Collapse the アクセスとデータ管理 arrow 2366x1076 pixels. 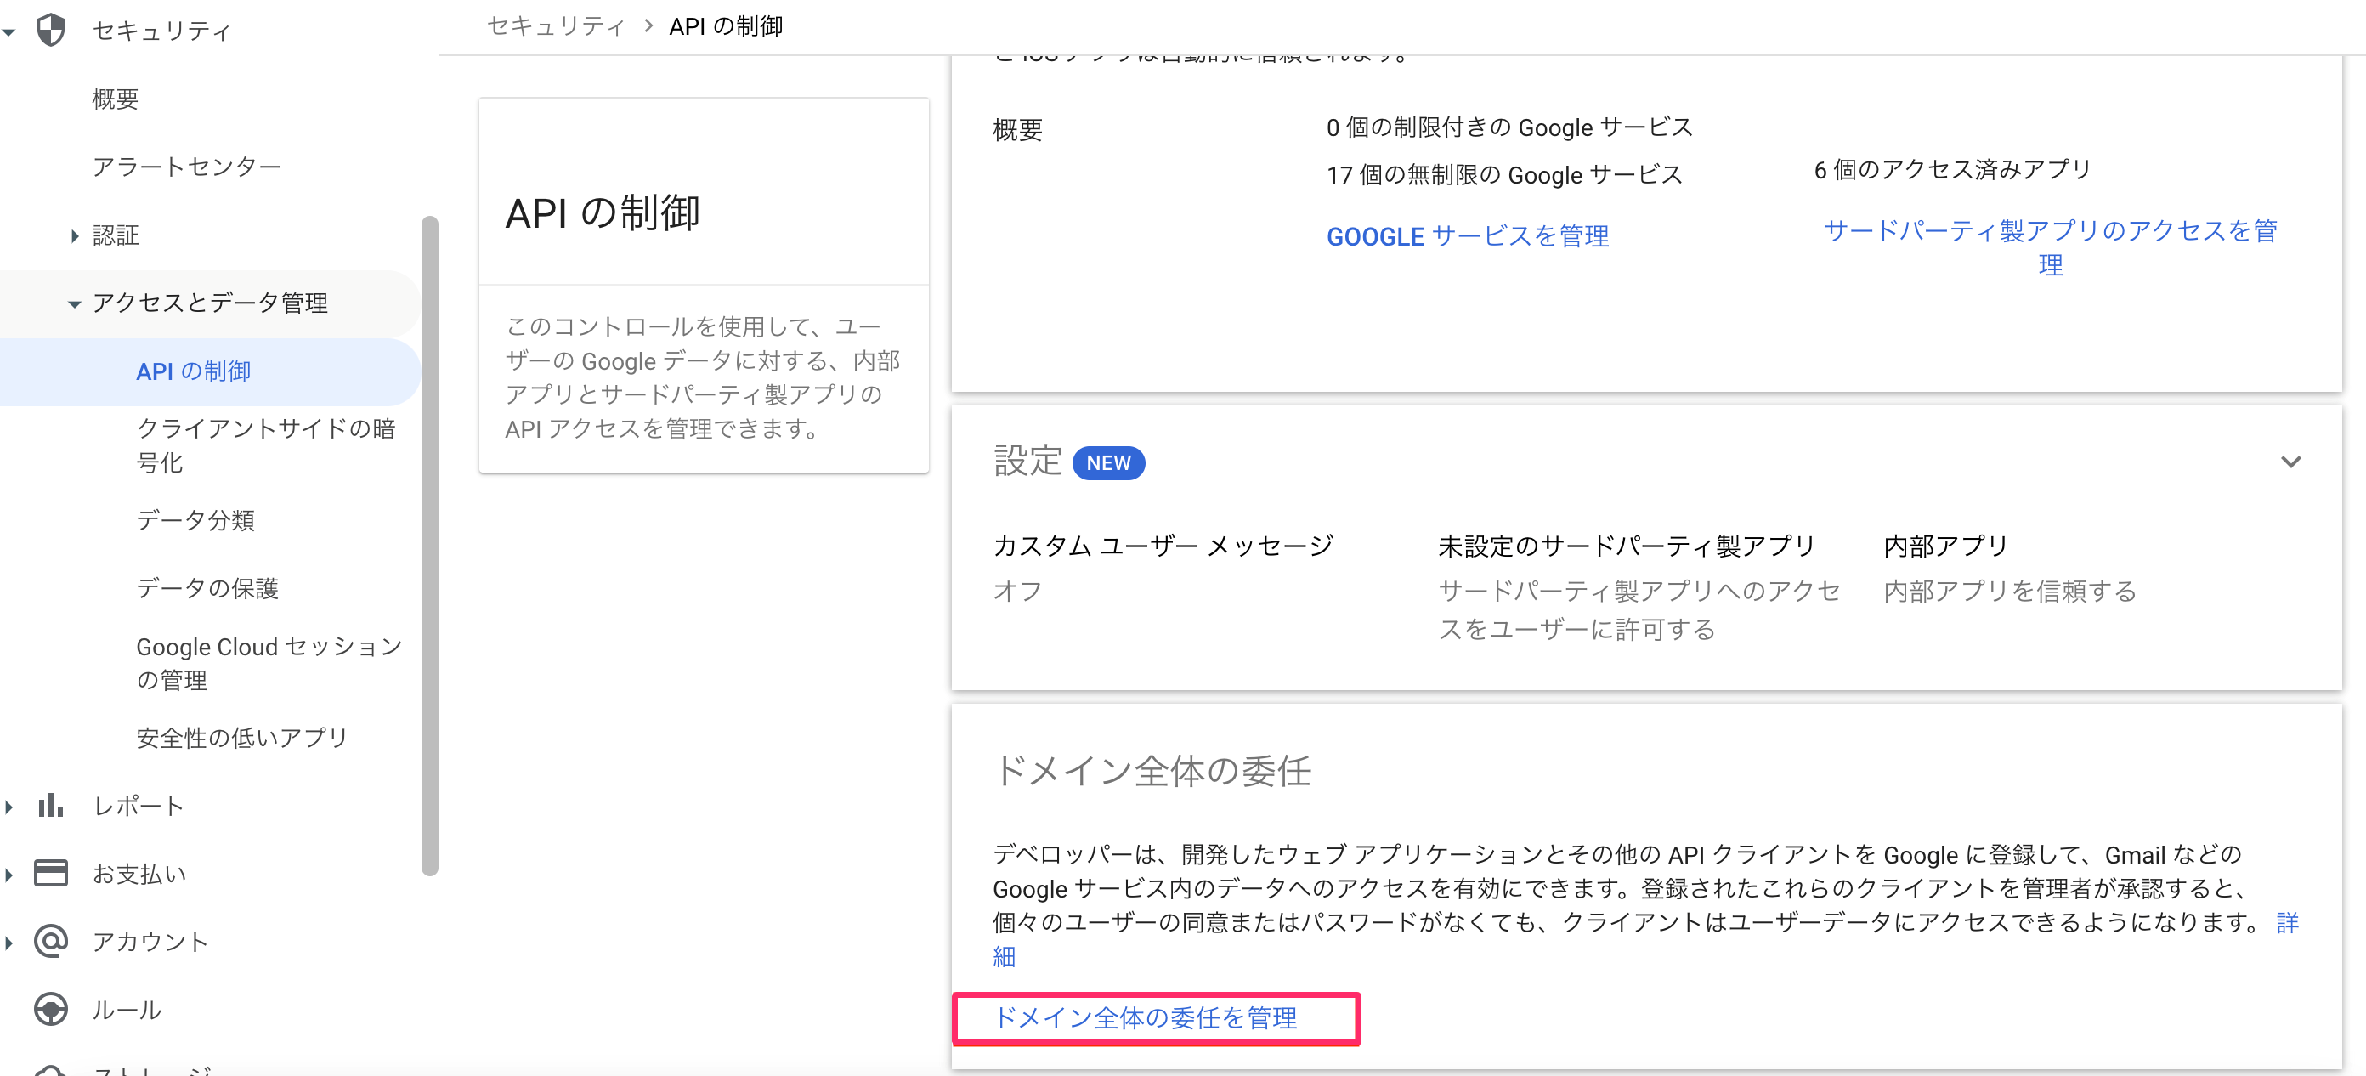click(x=75, y=304)
